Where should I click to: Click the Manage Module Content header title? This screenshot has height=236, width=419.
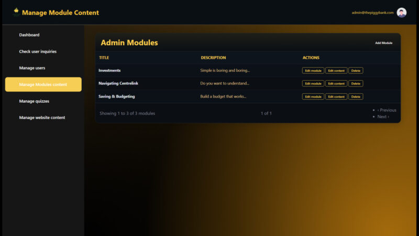point(60,13)
